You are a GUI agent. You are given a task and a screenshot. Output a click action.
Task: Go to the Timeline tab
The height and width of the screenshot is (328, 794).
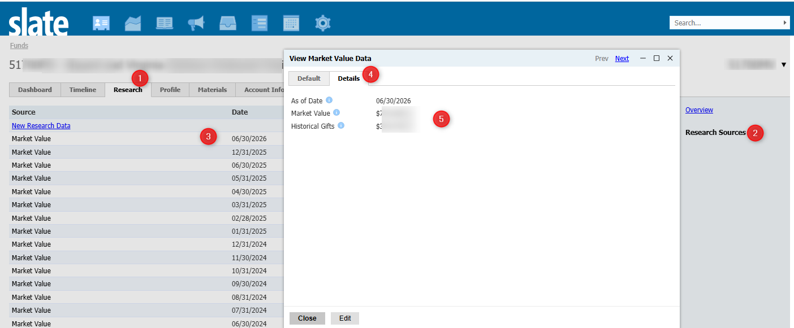pyautogui.click(x=83, y=90)
